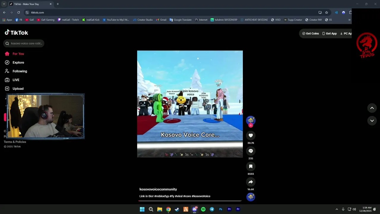Click the Get Coins button

[311, 34]
